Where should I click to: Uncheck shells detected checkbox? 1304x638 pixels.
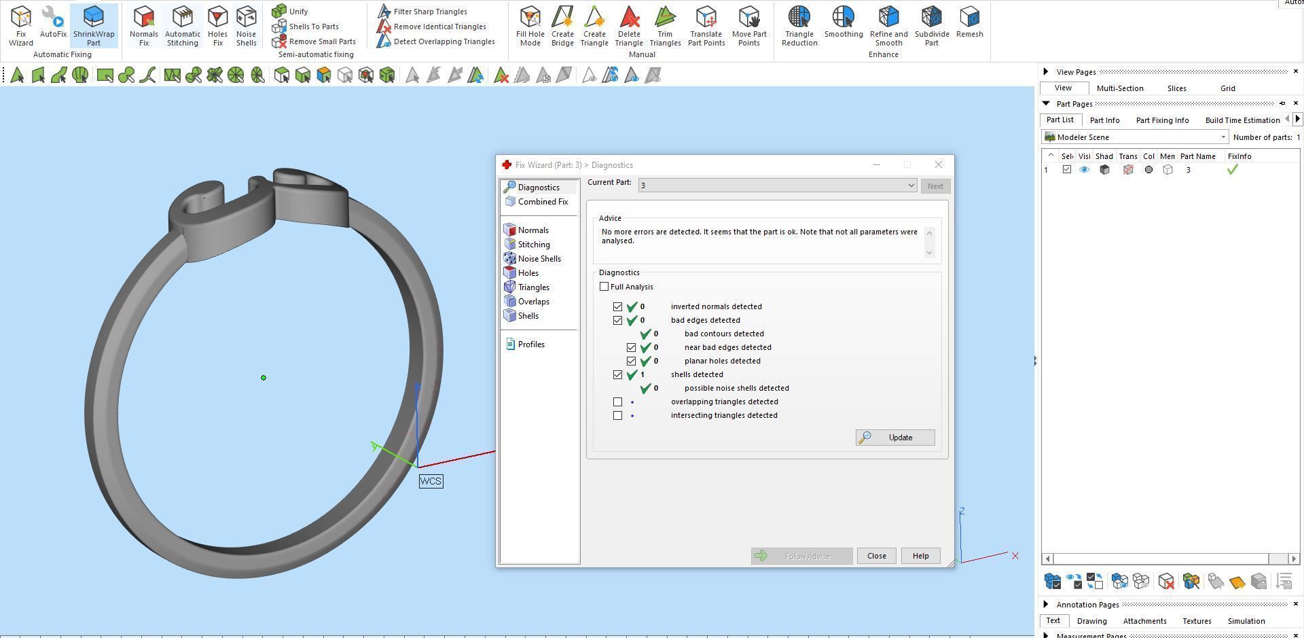point(617,374)
